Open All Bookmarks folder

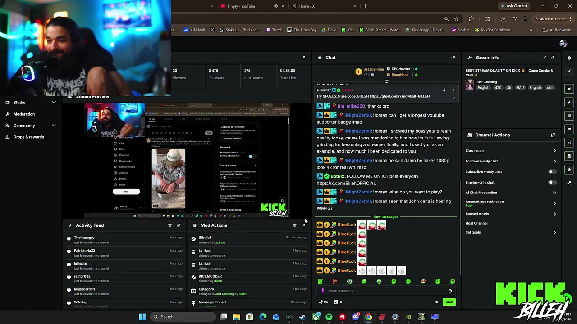558,30
